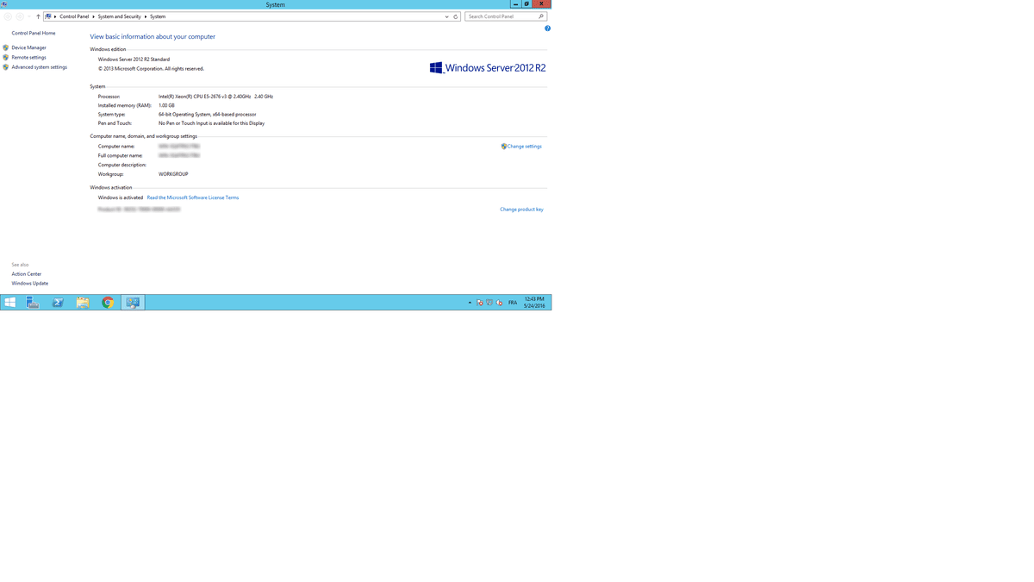
Task: Click the forward navigation arrow
Action: pos(20,16)
